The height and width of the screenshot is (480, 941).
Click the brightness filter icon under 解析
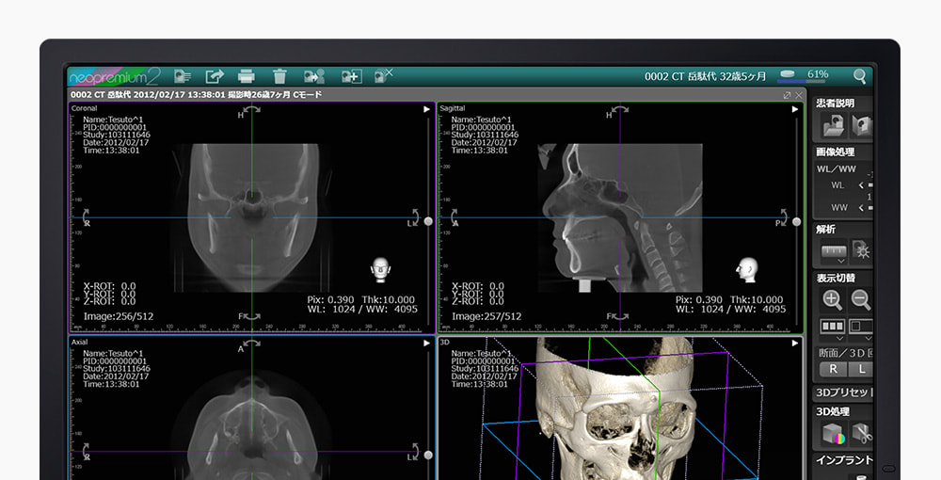[x=862, y=251]
